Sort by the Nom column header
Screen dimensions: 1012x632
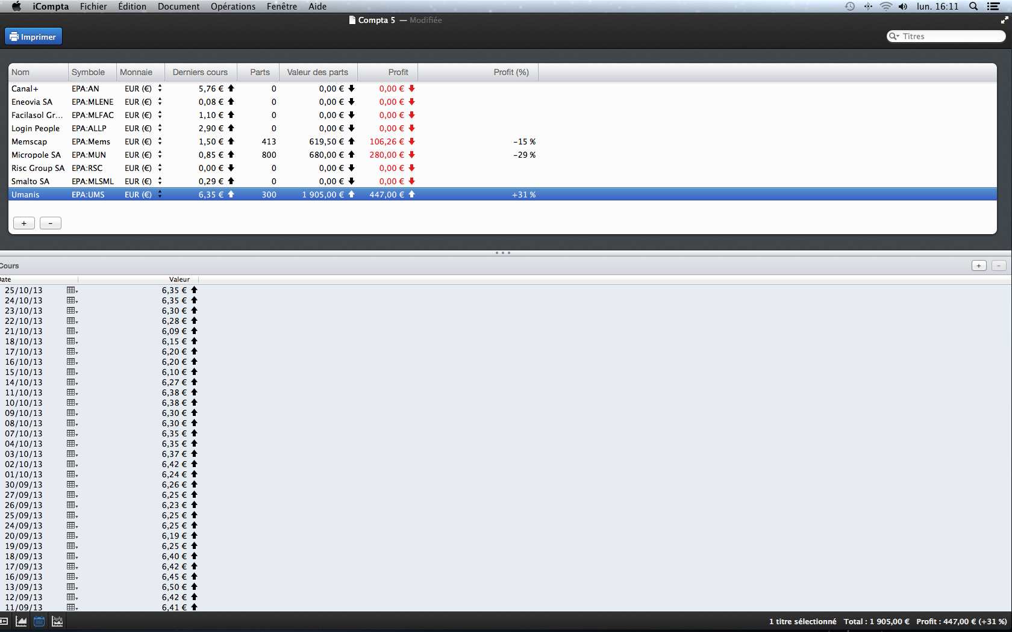coord(38,72)
